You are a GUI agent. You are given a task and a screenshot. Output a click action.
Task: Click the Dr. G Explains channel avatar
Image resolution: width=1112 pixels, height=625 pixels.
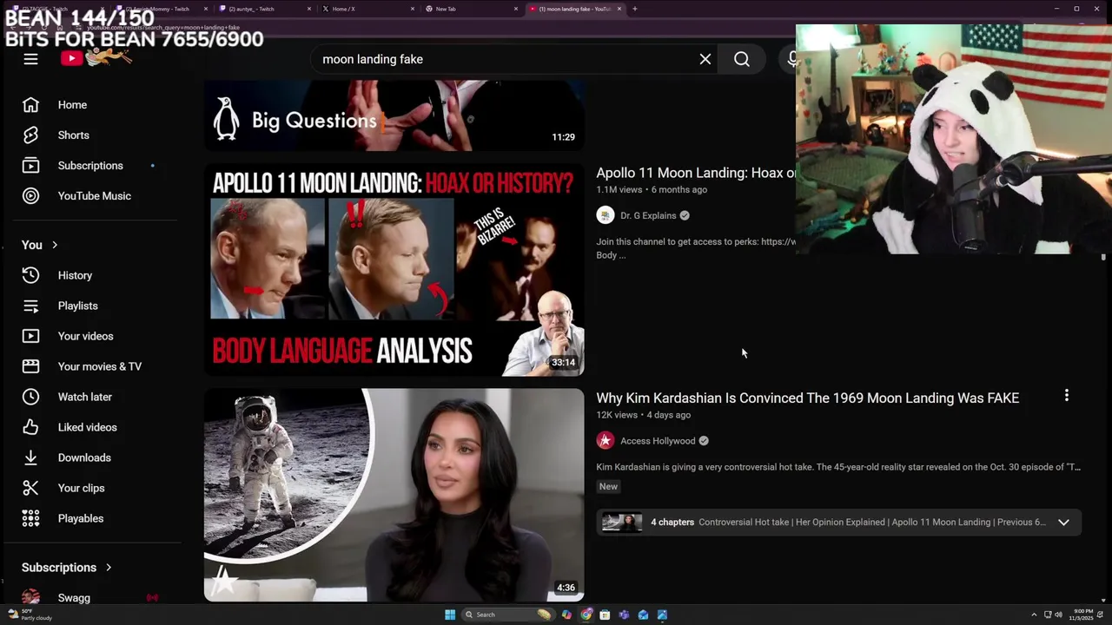(606, 215)
